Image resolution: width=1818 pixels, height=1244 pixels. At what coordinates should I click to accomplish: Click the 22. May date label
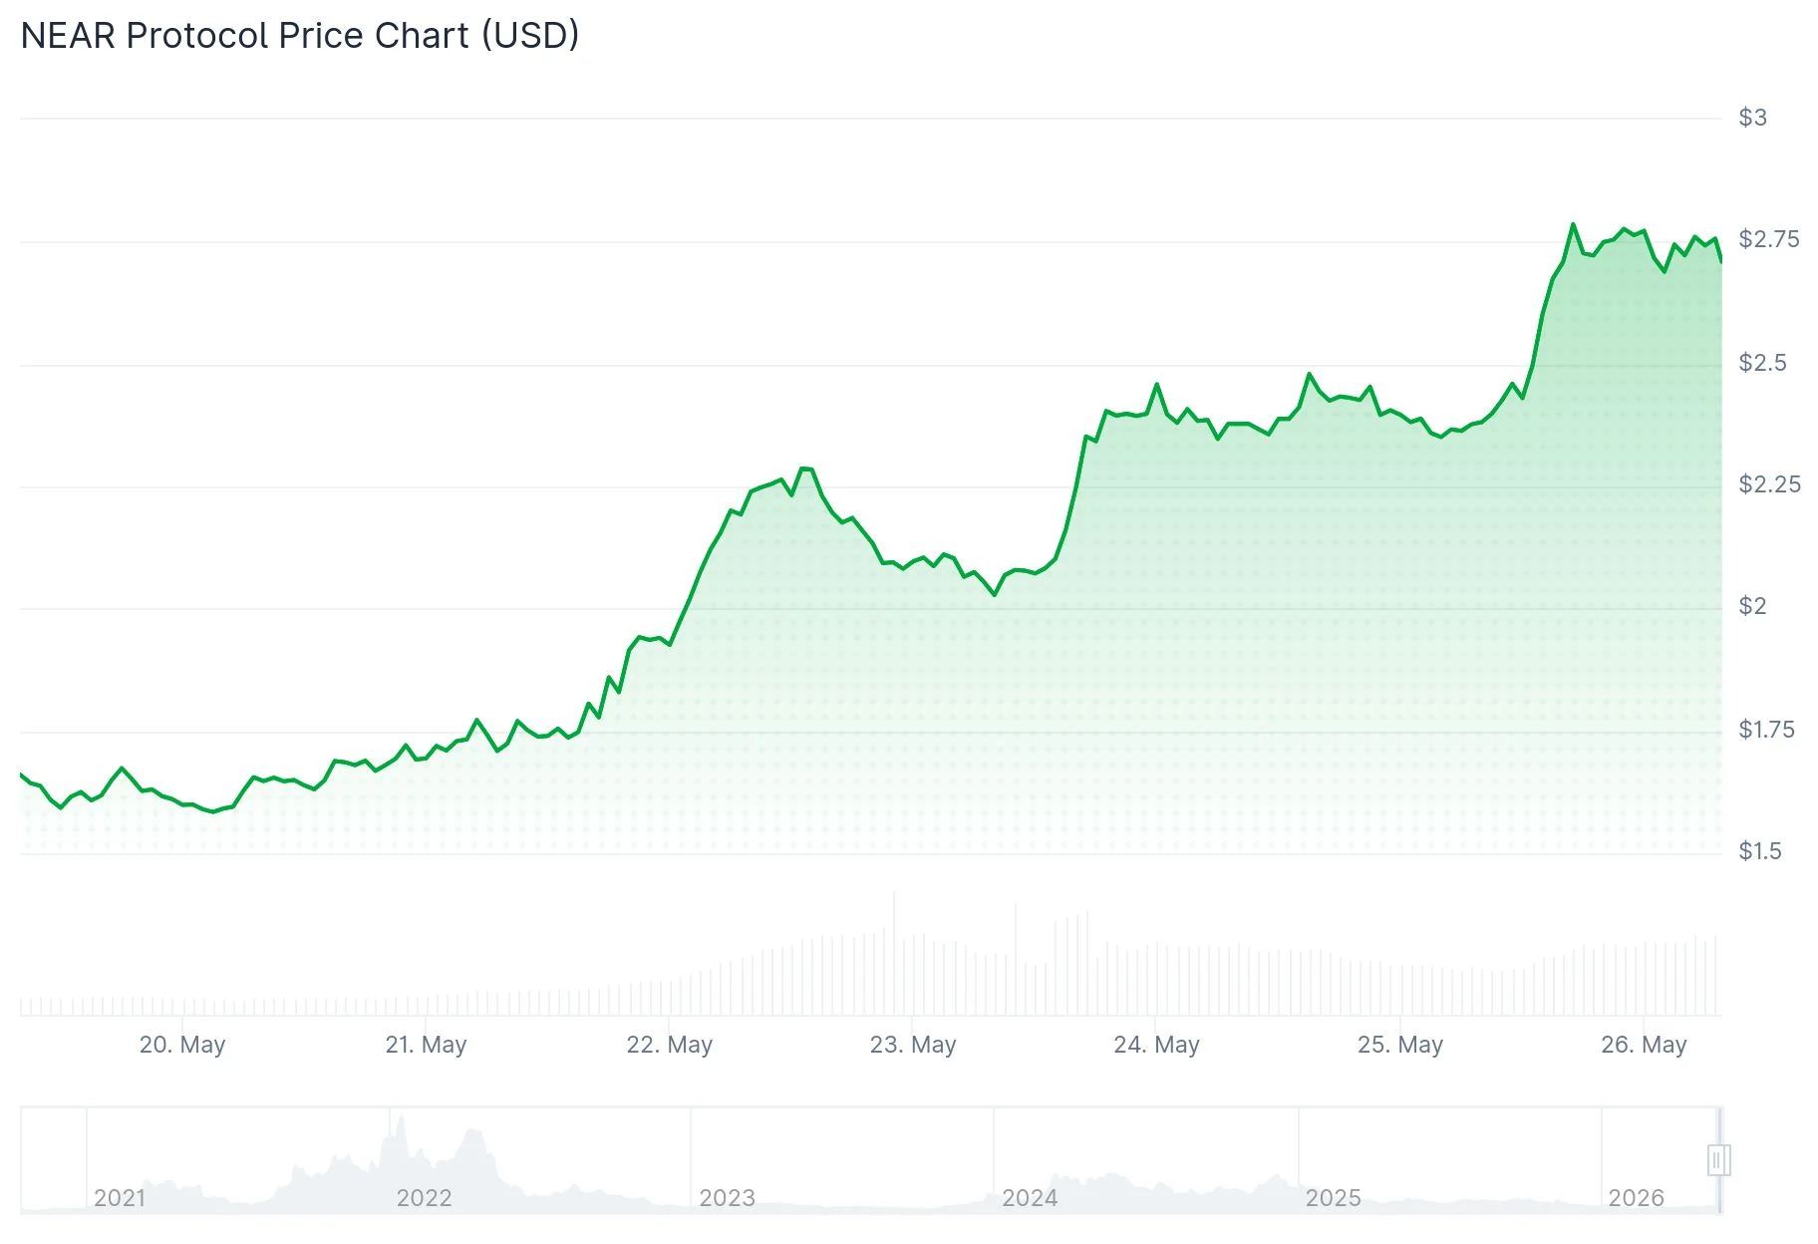pyautogui.click(x=670, y=1045)
